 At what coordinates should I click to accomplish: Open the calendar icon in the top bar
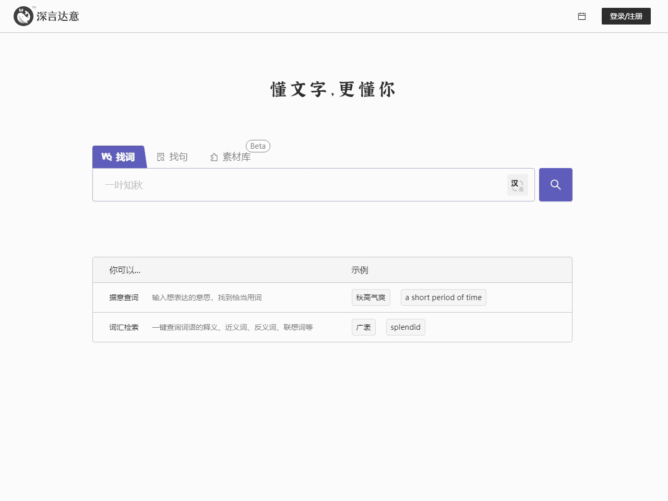[582, 16]
